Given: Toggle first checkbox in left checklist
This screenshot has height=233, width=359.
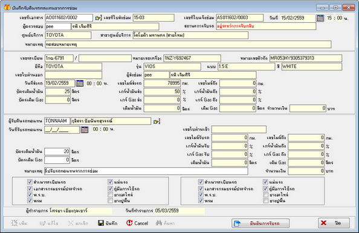Looking at the screenshot, I should coord(30,182).
